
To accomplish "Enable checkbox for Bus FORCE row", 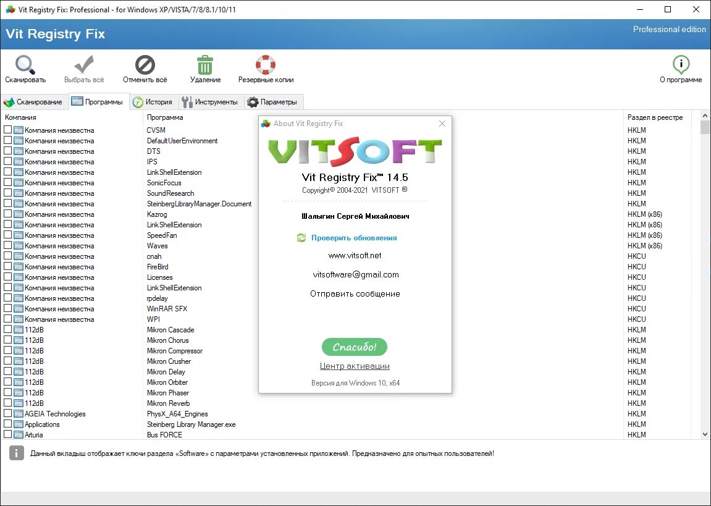I will [x=7, y=434].
